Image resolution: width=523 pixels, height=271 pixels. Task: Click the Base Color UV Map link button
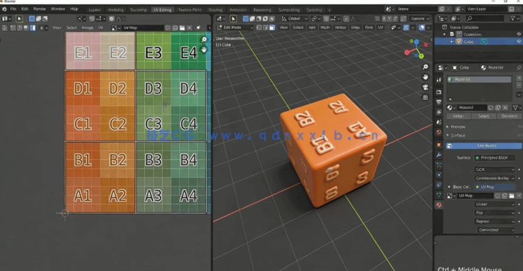pyautogui.click(x=495, y=187)
